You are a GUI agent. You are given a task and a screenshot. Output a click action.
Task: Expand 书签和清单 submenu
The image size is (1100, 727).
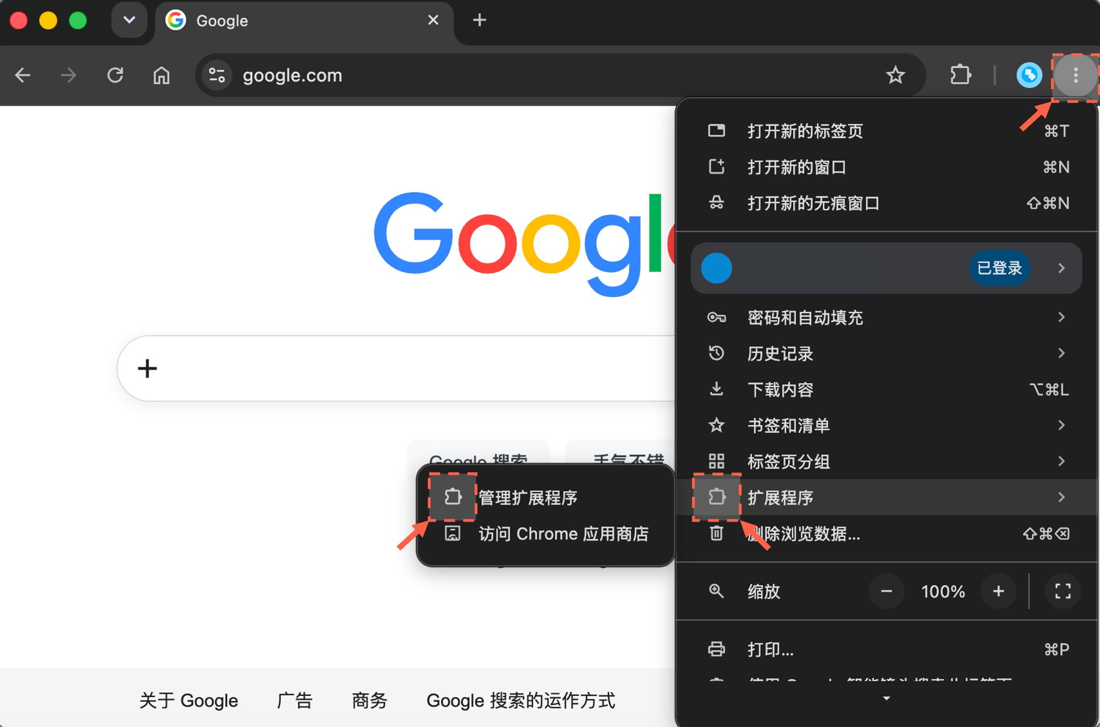click(x=887, y=426)
